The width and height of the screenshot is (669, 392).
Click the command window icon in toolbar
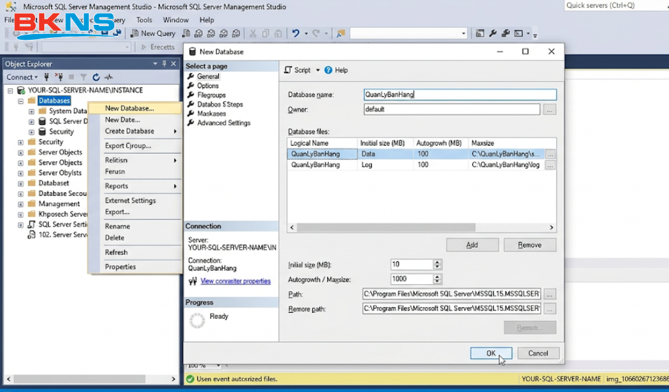(518, 33)
